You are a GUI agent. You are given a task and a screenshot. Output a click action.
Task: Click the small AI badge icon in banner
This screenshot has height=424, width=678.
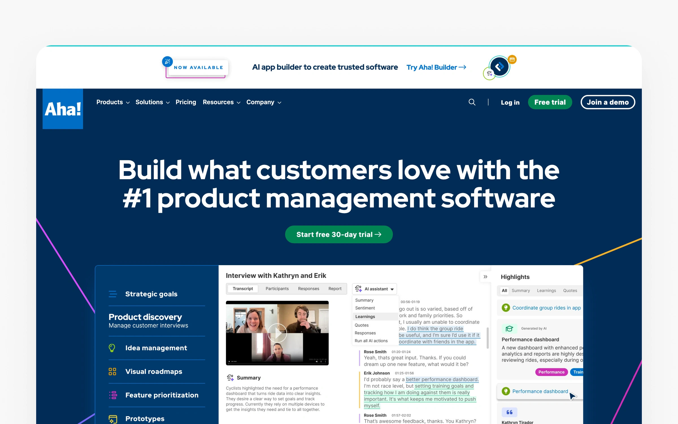(x=489, y=73)
